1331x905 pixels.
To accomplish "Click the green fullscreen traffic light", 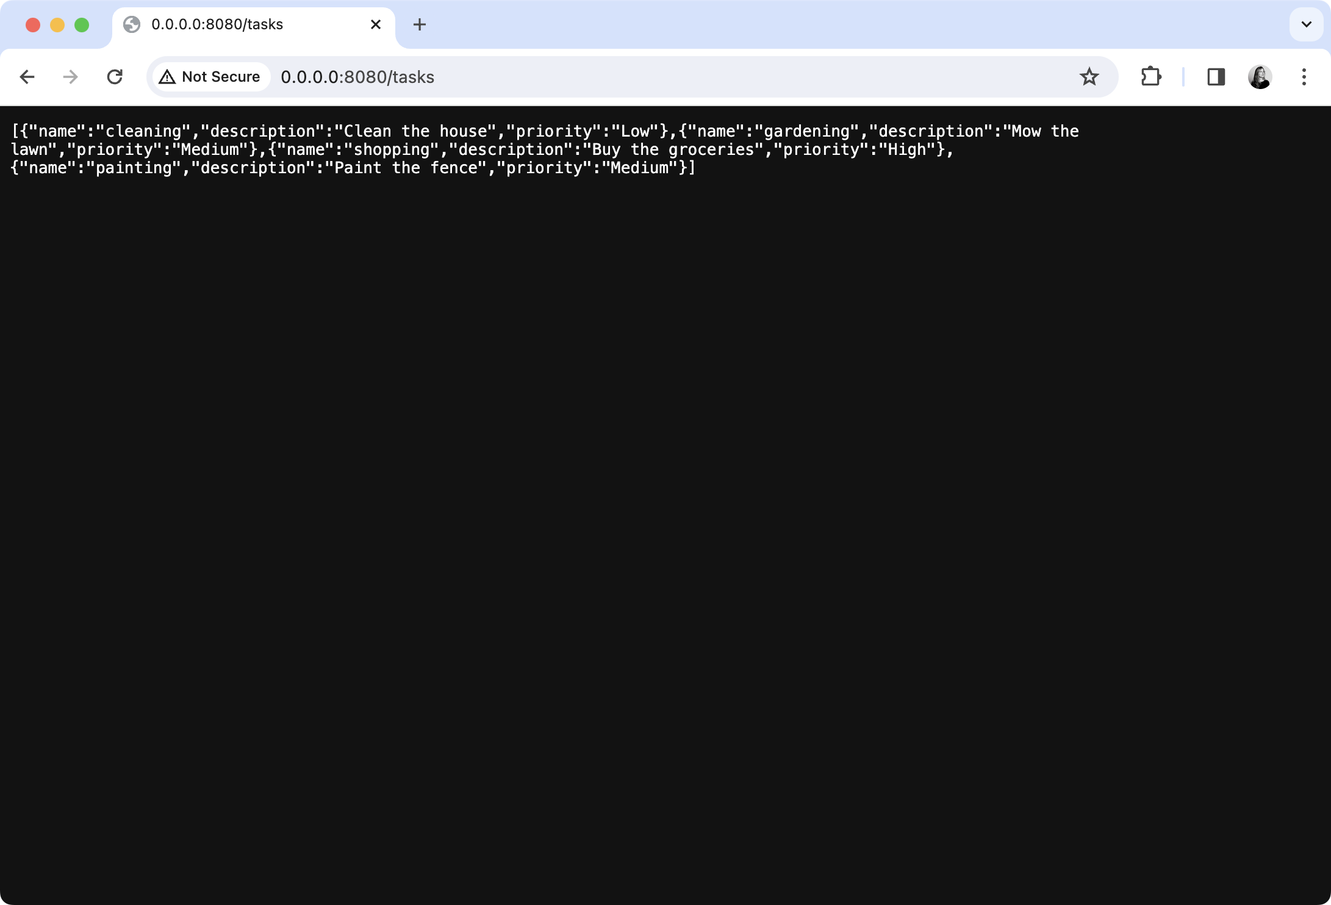I will [x=81, y=24].
